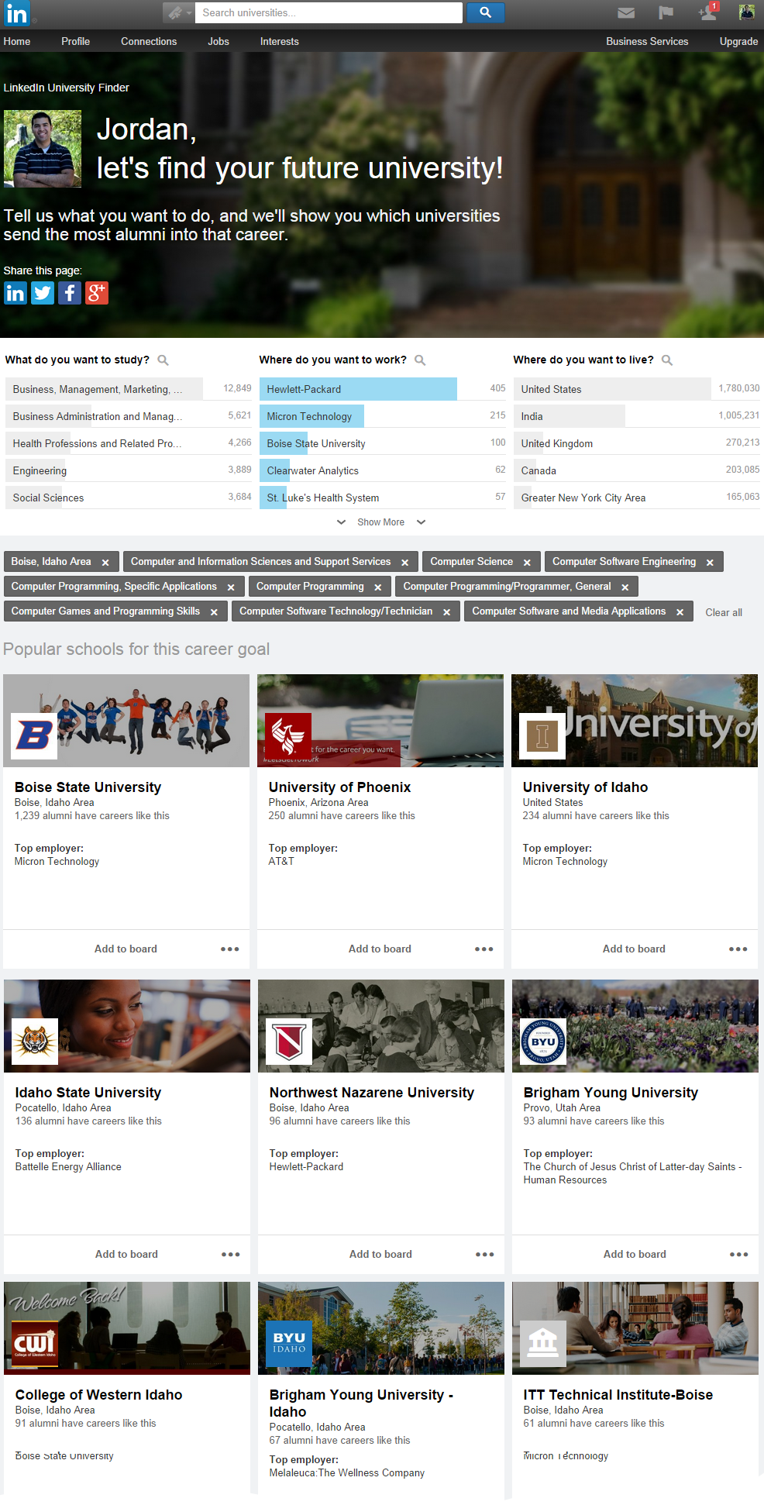Open the Boise State University logo
Viewport: 764px width, 1505px height.
tap(35, 735)
